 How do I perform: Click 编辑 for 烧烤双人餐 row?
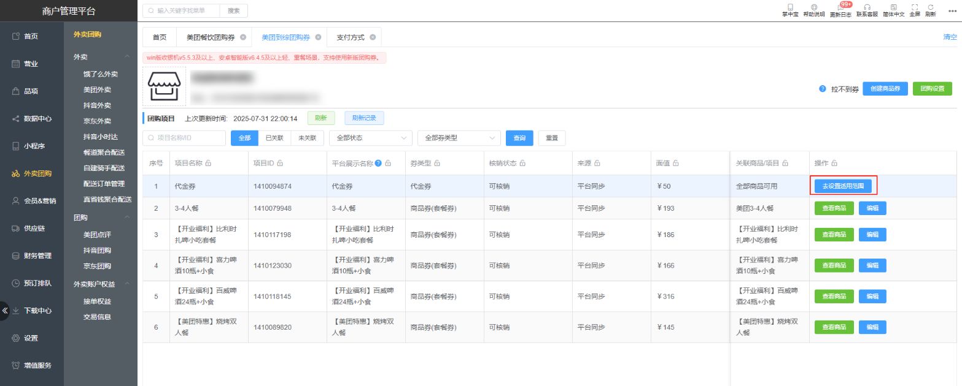[872, 327]
